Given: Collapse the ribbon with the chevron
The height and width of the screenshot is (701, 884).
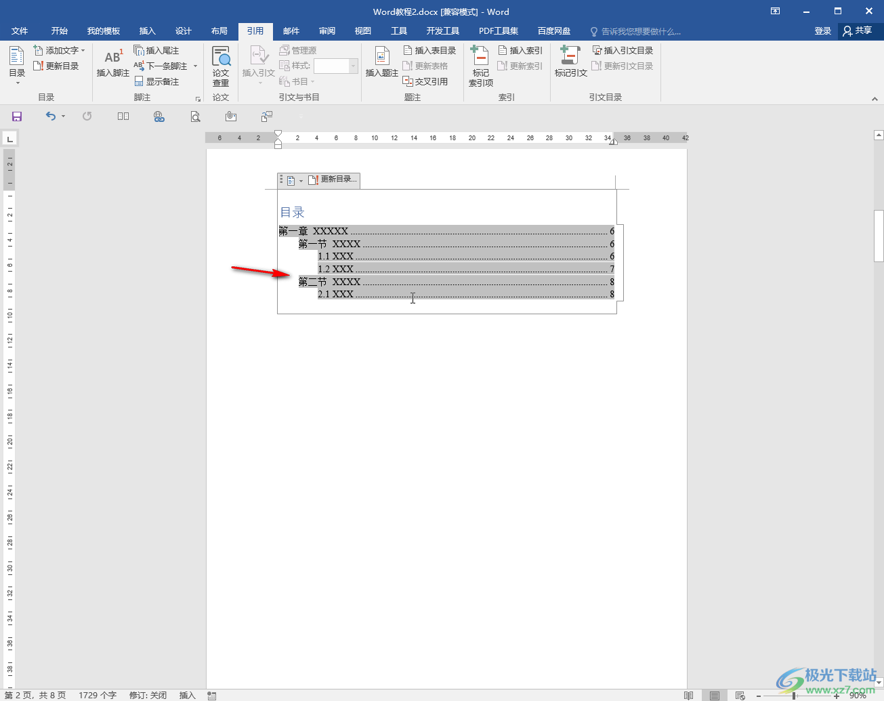Looking at the screenshot, I should pos(875,99).
